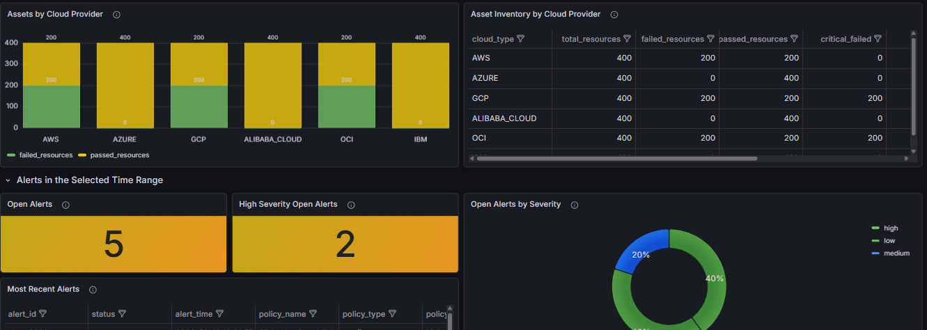Sort by failed_resources column header
Viewport: 927px width, 330px height.
(672, 39)
